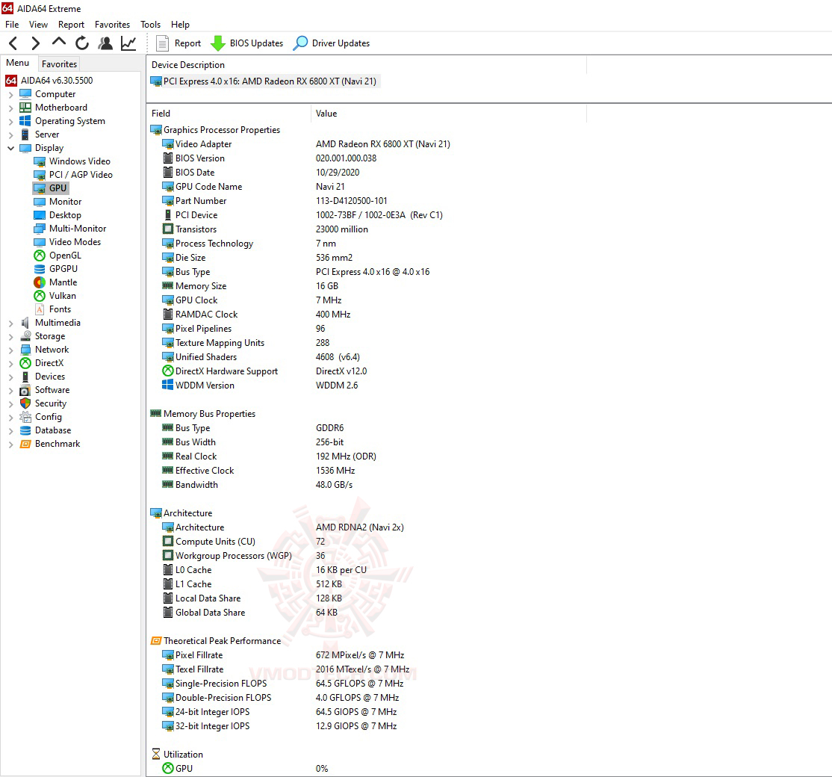
Task: Go forward with the right arrow toolbar icon
Action: click(36, 43)
